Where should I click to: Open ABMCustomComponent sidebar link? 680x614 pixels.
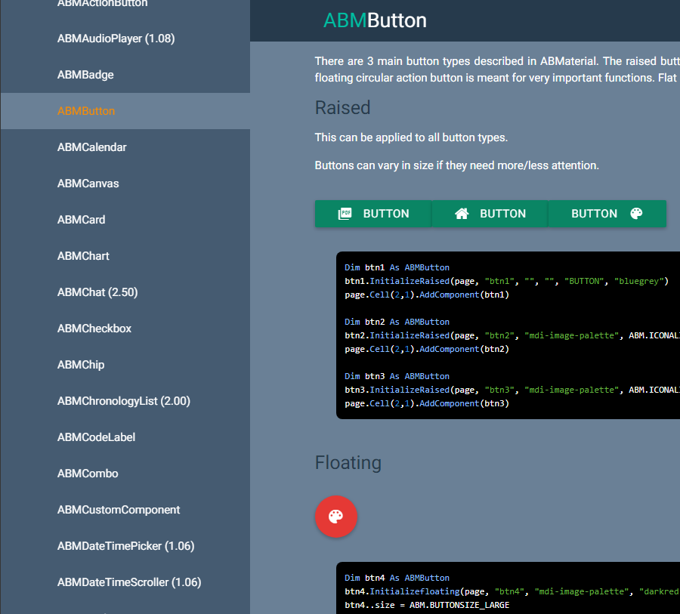tap(119, 510)
